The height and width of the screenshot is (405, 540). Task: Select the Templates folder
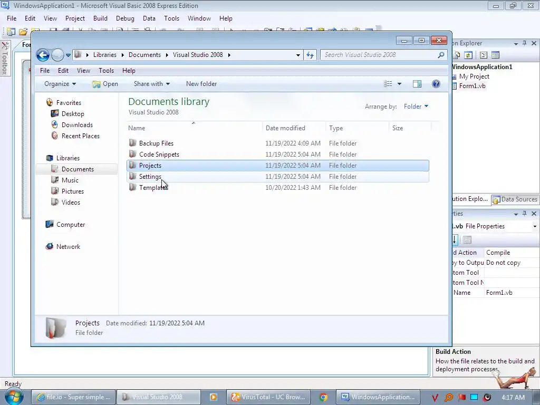click(x=277, y=187)
